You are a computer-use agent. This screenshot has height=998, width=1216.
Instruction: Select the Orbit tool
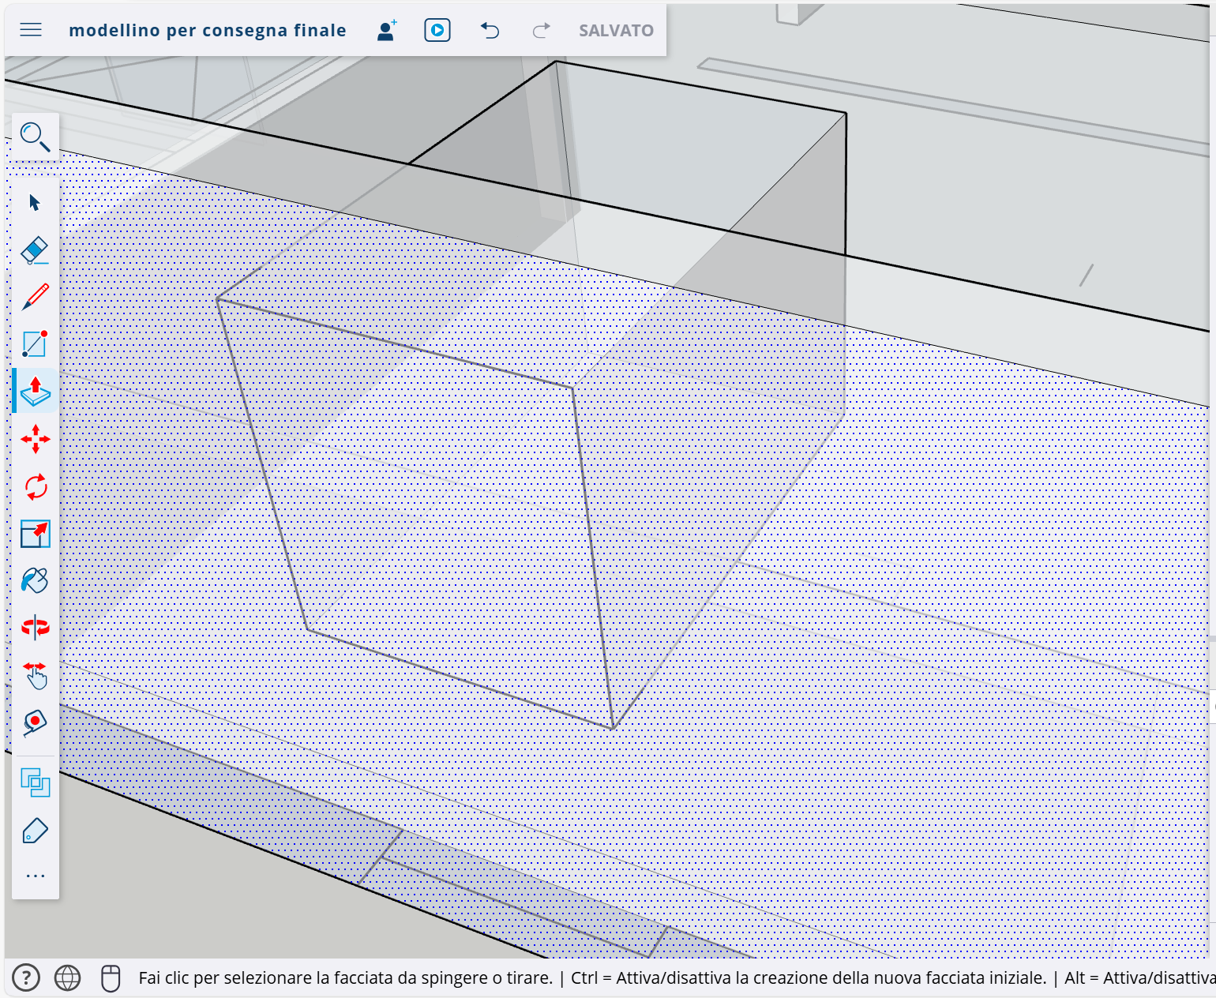[x=35, y=628]
